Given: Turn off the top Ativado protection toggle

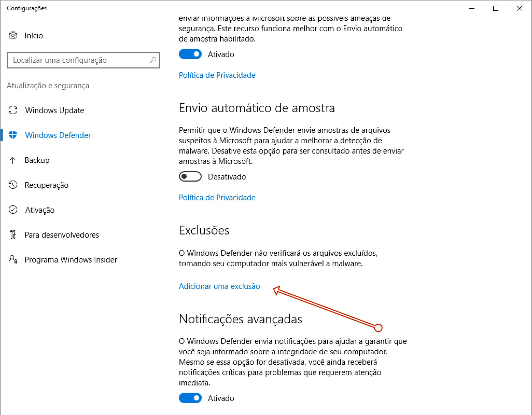Looking at the screenshot, I should pyautogui.click(x=190, y=54).
